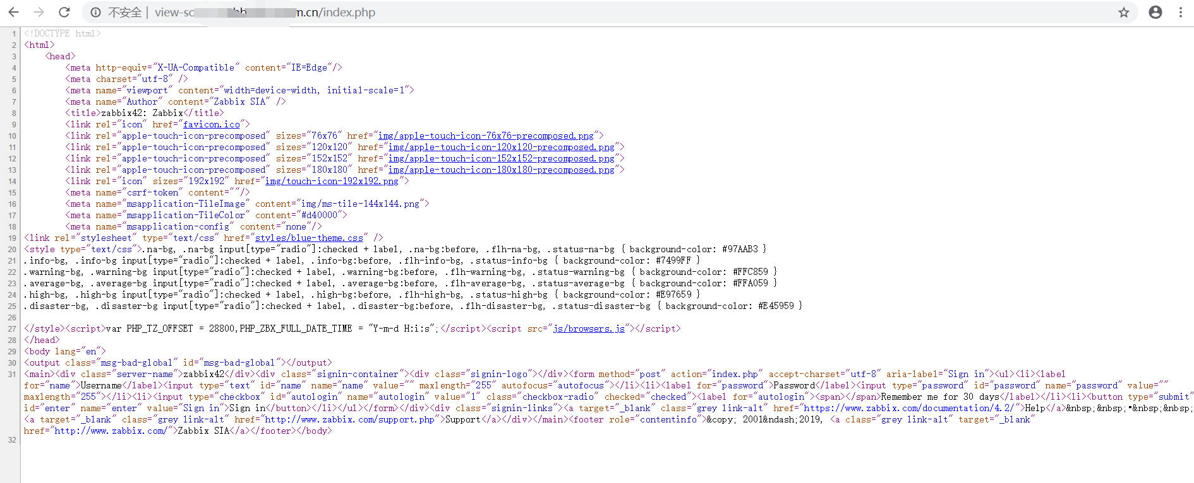Open apple-touch-icon-180x180-precomposed.png link
The height and width of the screenshot is (483, 1194).
[501, 170]
